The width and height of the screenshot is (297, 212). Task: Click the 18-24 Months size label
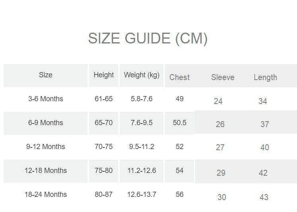(x=46, y=194)
